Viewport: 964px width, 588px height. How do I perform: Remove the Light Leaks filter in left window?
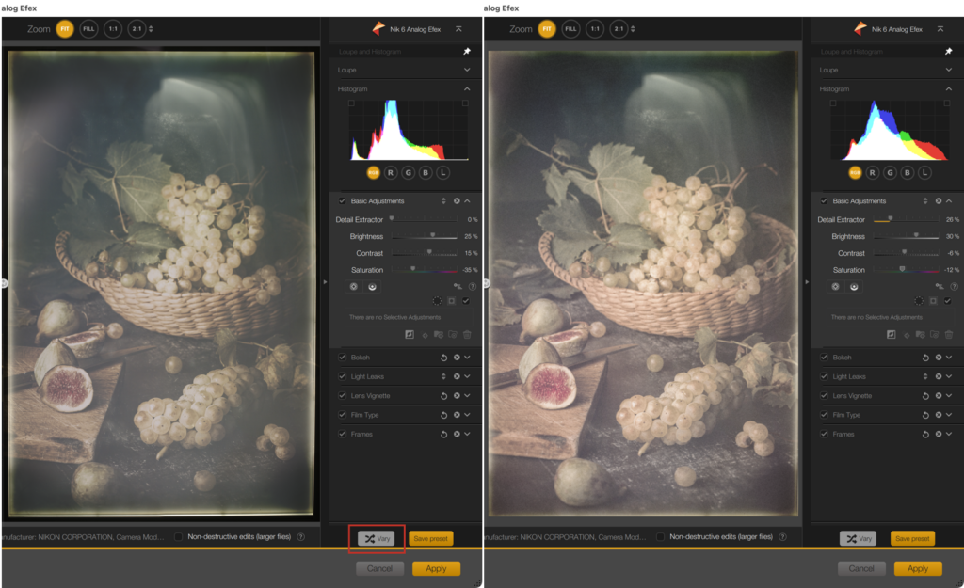click(x=457, y=376)
